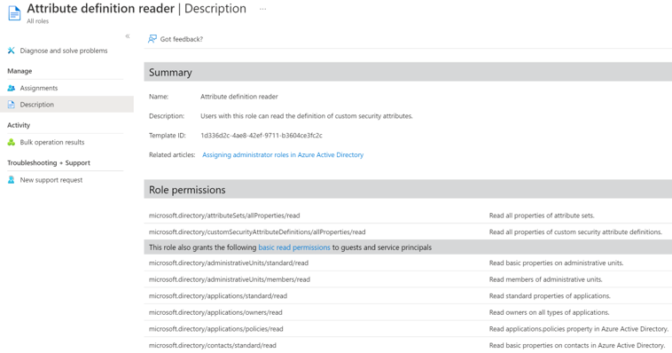Click the Name value 'Attribute definition reader'

239,97
